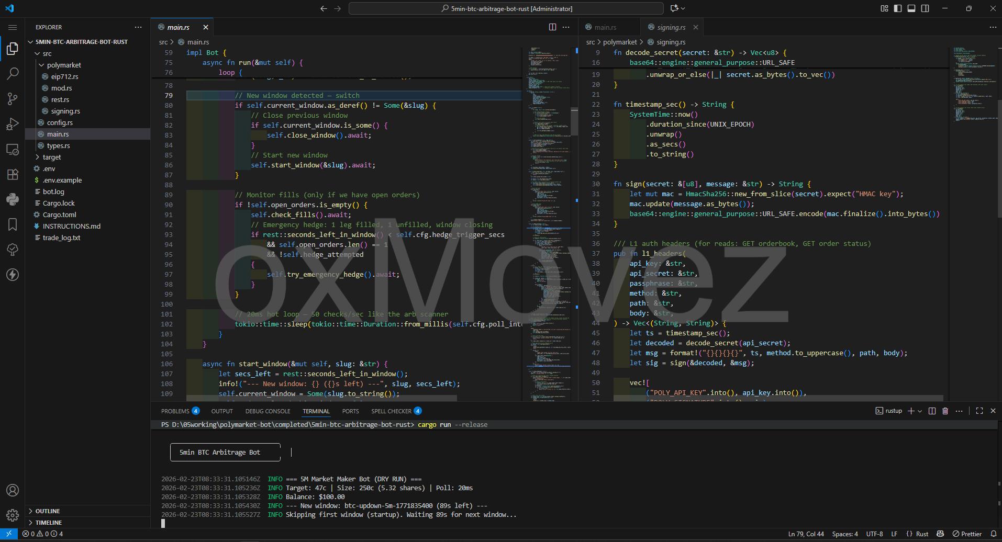
Task: Open the Explorer view in activity bar
Action: tap(13, 49)
